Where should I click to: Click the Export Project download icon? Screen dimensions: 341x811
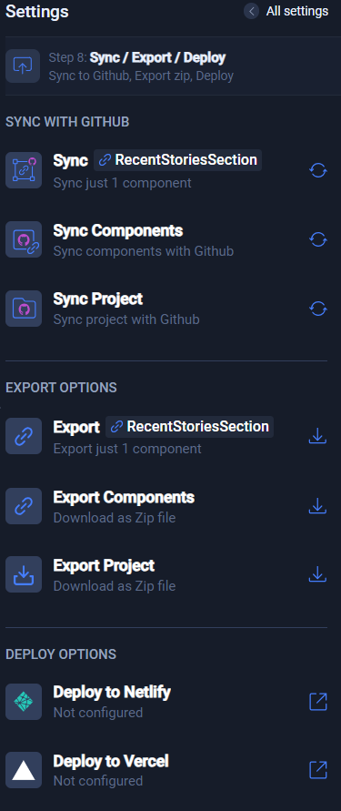pos(317,574)
